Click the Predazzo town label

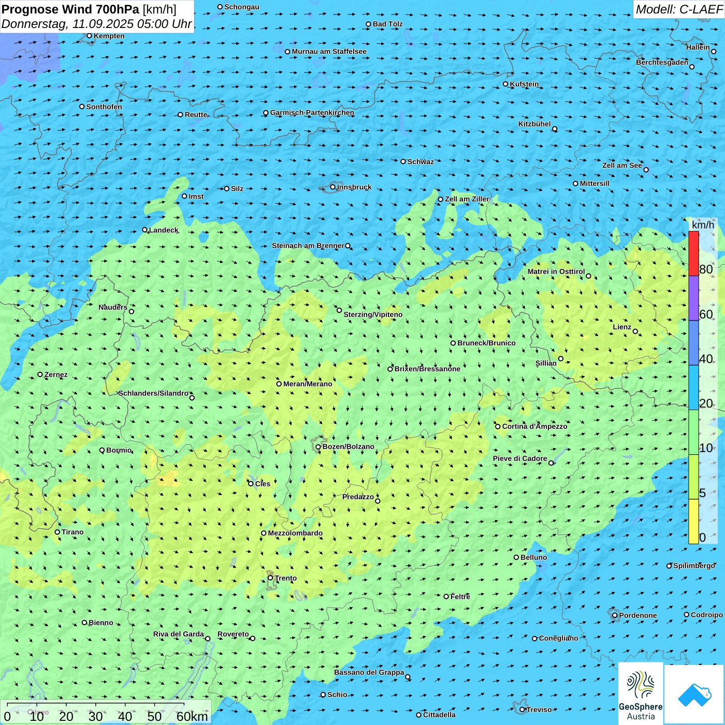(358, 497)
